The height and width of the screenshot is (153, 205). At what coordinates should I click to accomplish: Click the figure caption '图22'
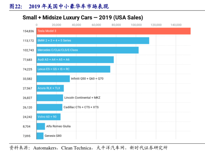tap(16, 6)
